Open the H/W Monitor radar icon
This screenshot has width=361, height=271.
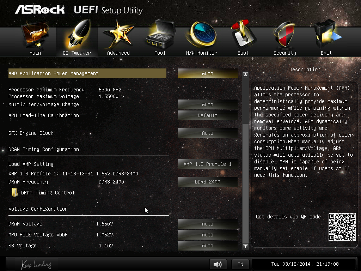point(202,35)
